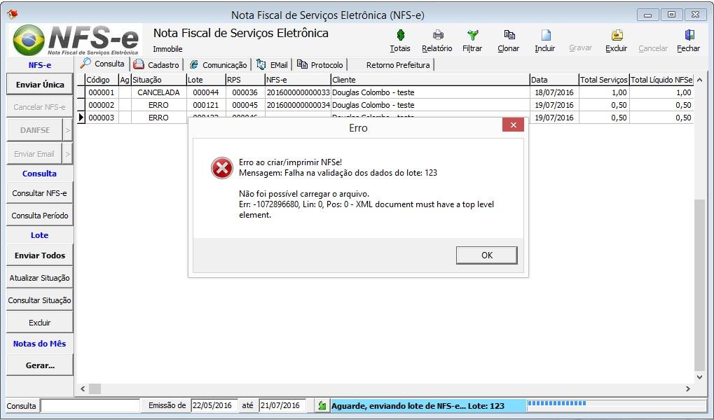Open the Cadastro tab
This screenshot has width=714, height=420.
157,65
